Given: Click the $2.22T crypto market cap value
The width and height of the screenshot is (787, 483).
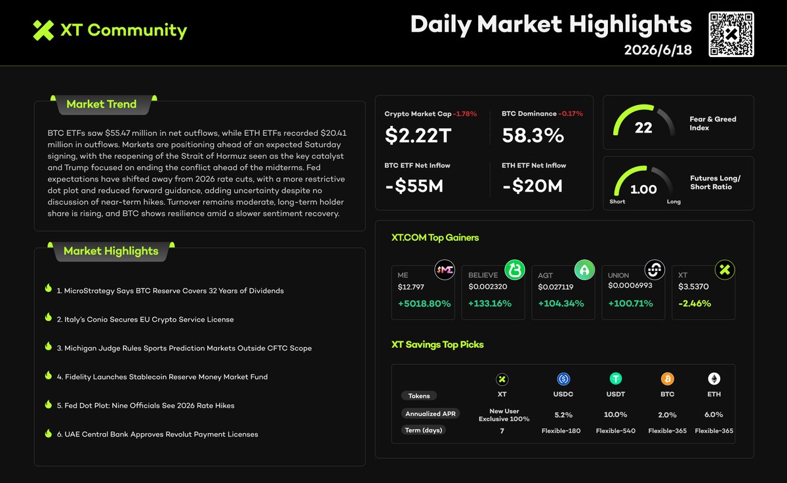Looking at the screenshot, I should point(419,135).
